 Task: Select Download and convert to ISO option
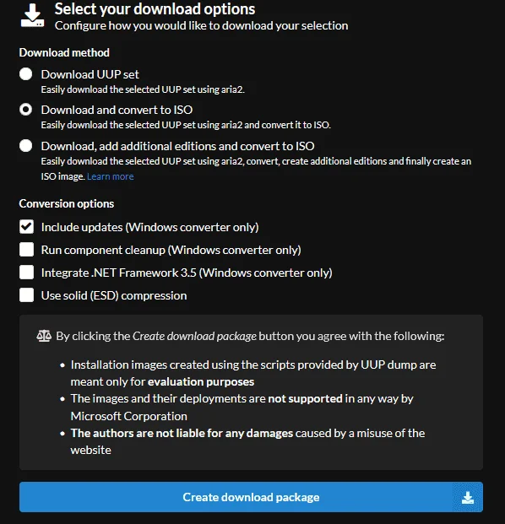(25, 110)
